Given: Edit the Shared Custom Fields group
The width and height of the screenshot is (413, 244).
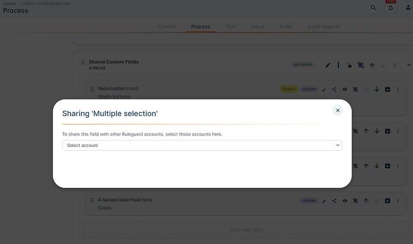Looking at the screenshot, I should coord(328,65).
